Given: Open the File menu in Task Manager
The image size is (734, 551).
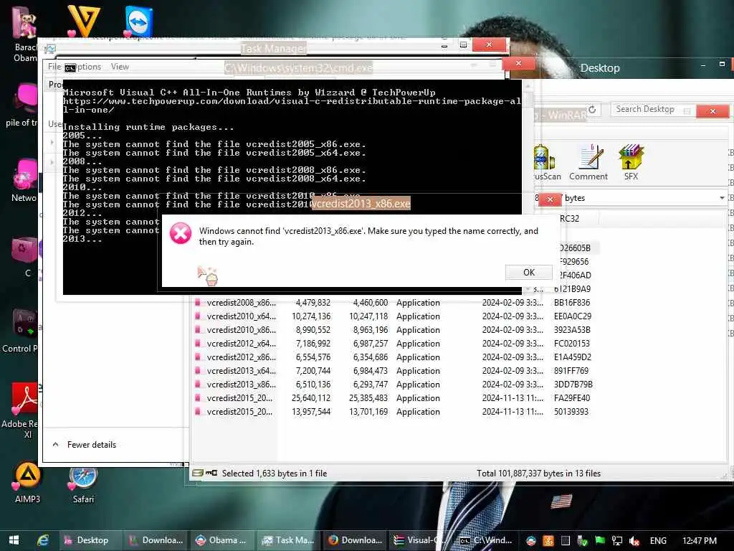Looking at the screenshot, I should coord(54,67).
